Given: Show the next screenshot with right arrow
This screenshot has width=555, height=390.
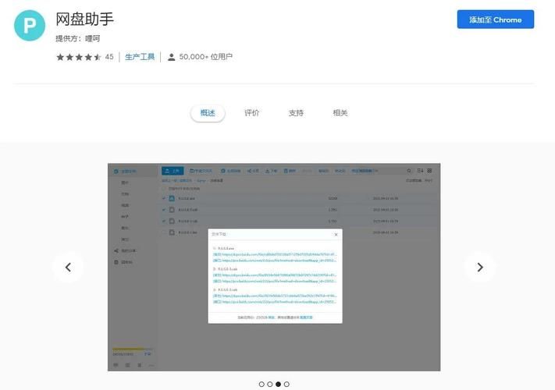Looking at the screenshot, I should tap(479, 268).
